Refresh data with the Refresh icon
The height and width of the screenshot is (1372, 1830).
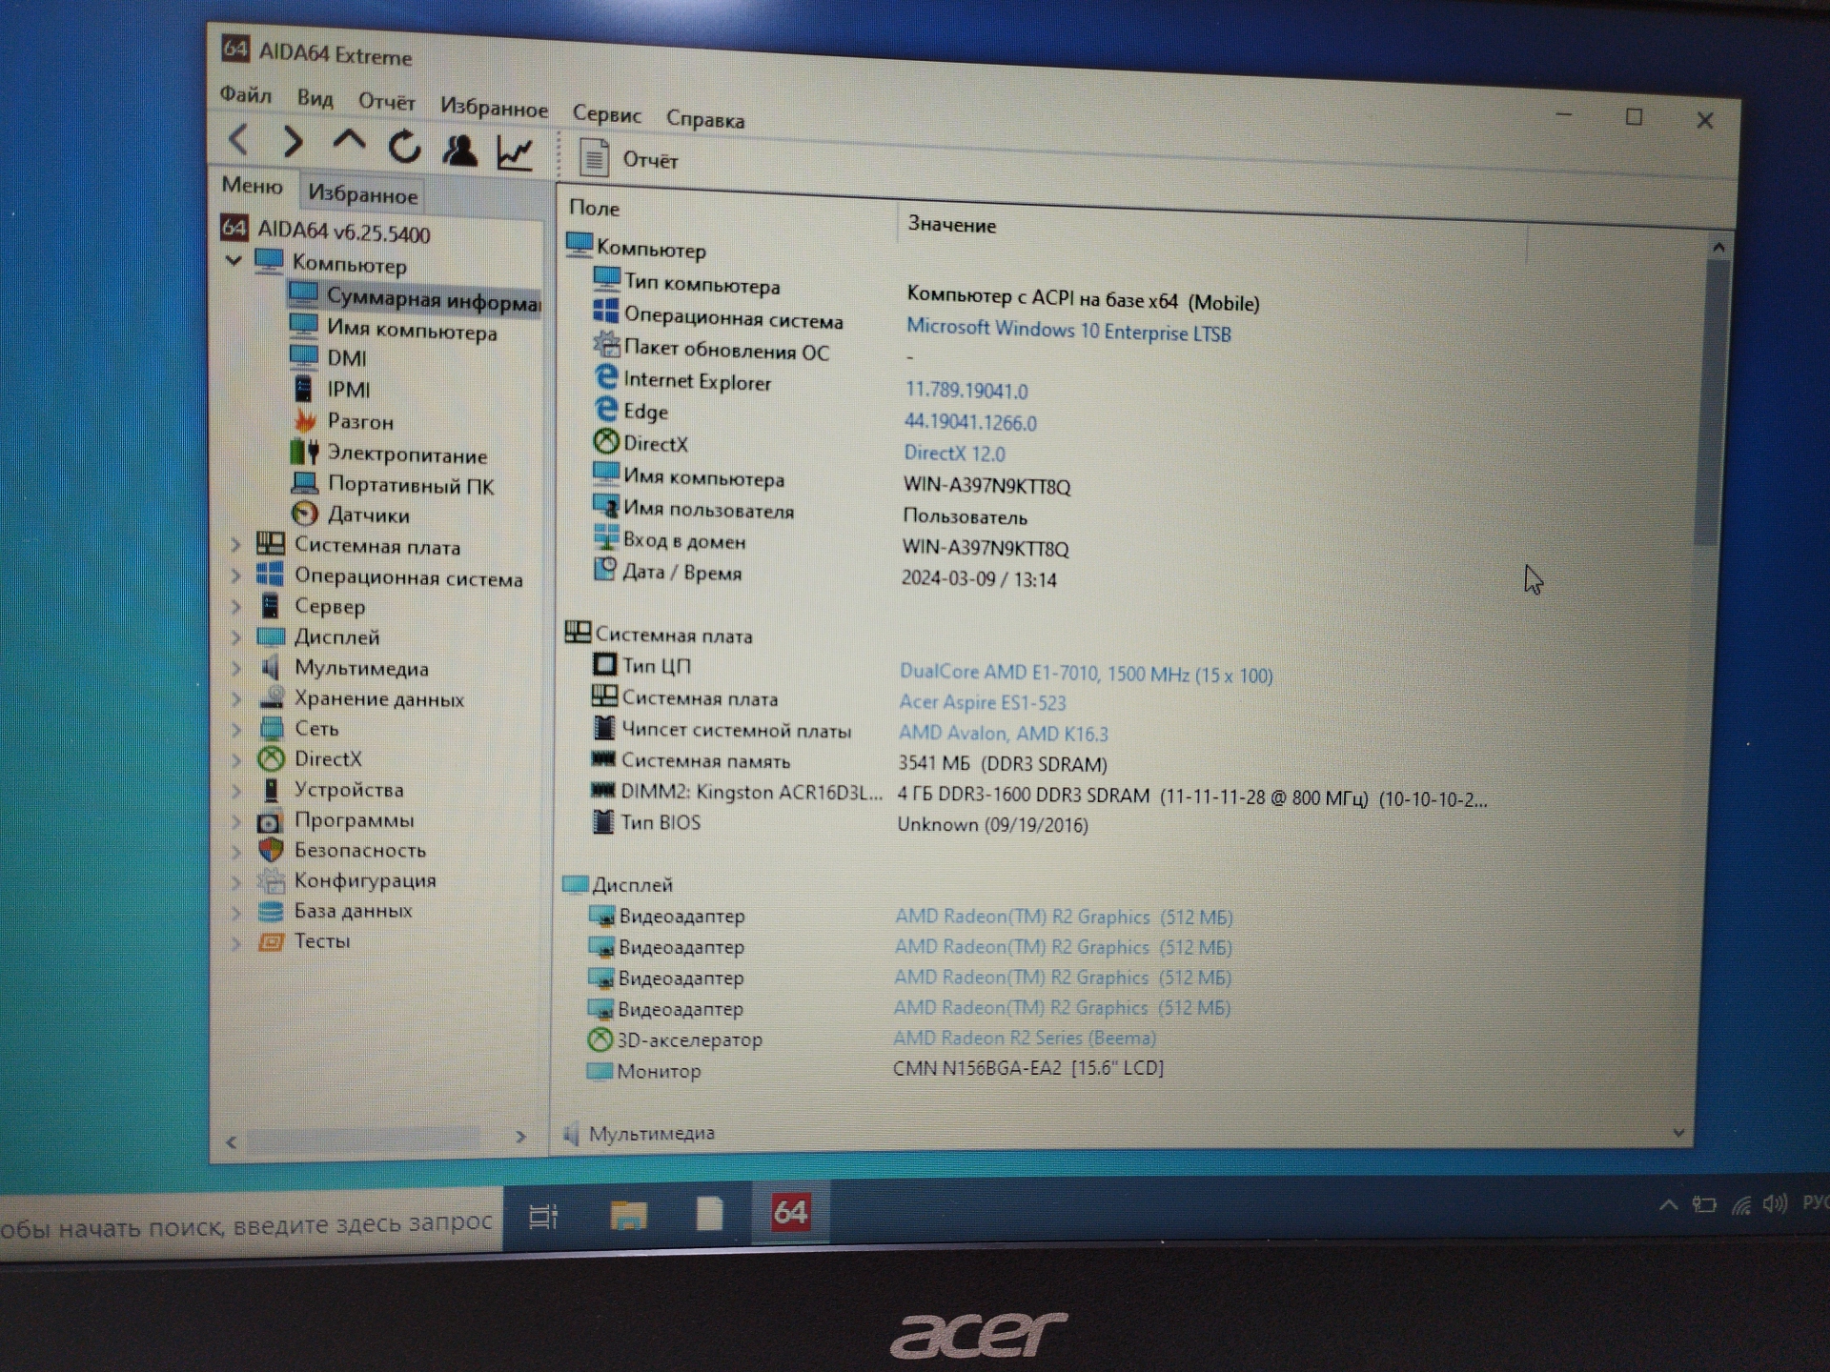[404, 147]
